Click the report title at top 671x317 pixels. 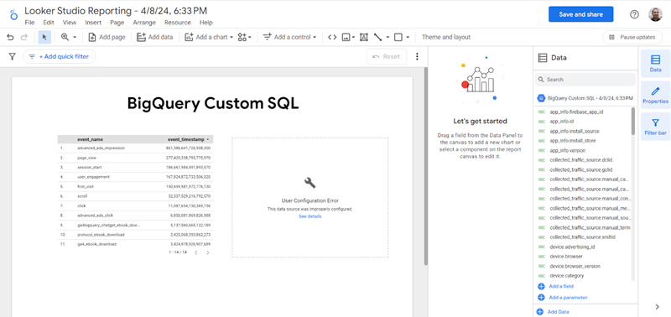[x=116, y=11]
